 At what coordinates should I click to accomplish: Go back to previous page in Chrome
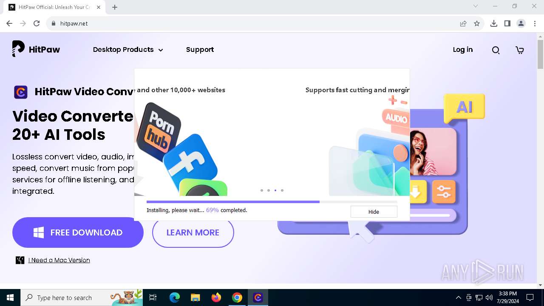pyautogui.click(x=9, y=23)
